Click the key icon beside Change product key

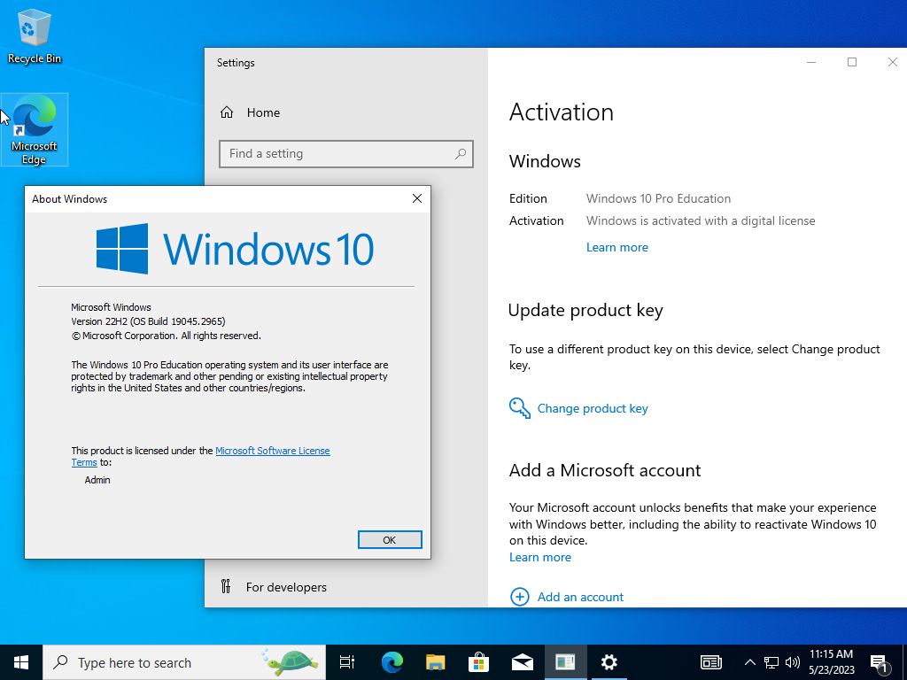(x=519, y=408)
